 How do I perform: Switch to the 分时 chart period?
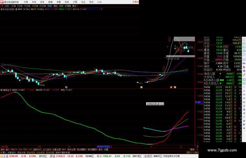pos(7,6)
